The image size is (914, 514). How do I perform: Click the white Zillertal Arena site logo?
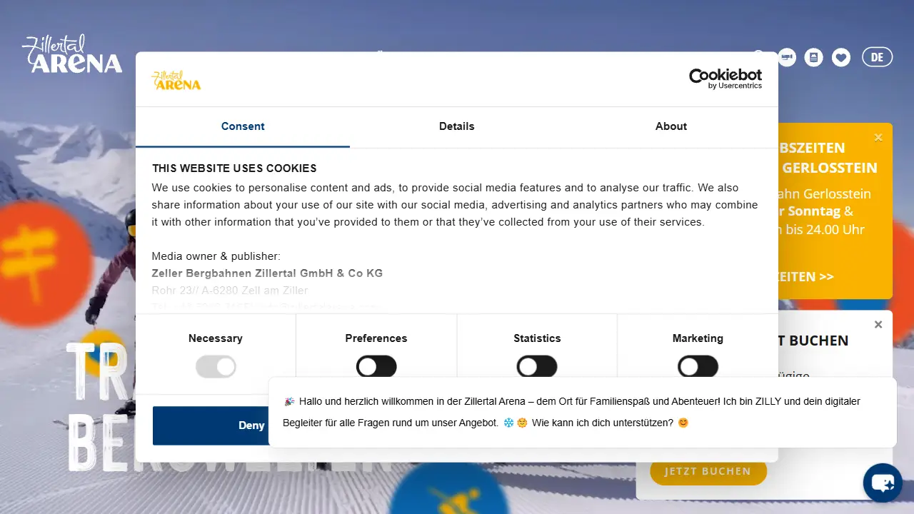pyautogui.click(x=72, y=54)
